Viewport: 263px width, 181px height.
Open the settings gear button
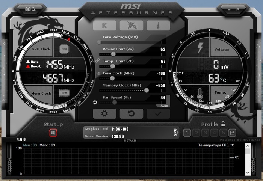[104, 113]
